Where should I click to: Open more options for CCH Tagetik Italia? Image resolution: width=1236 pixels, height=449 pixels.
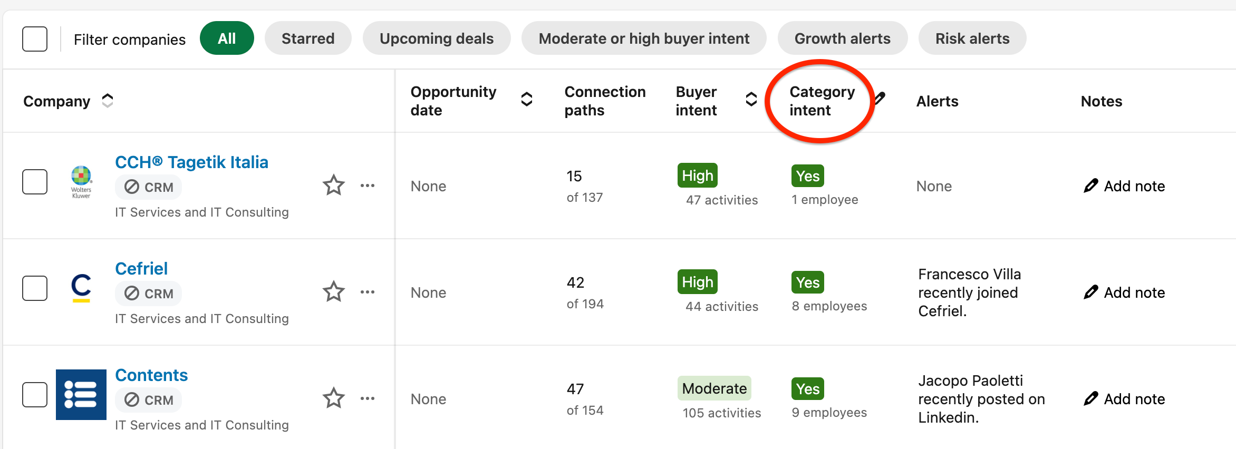(368, 186)
